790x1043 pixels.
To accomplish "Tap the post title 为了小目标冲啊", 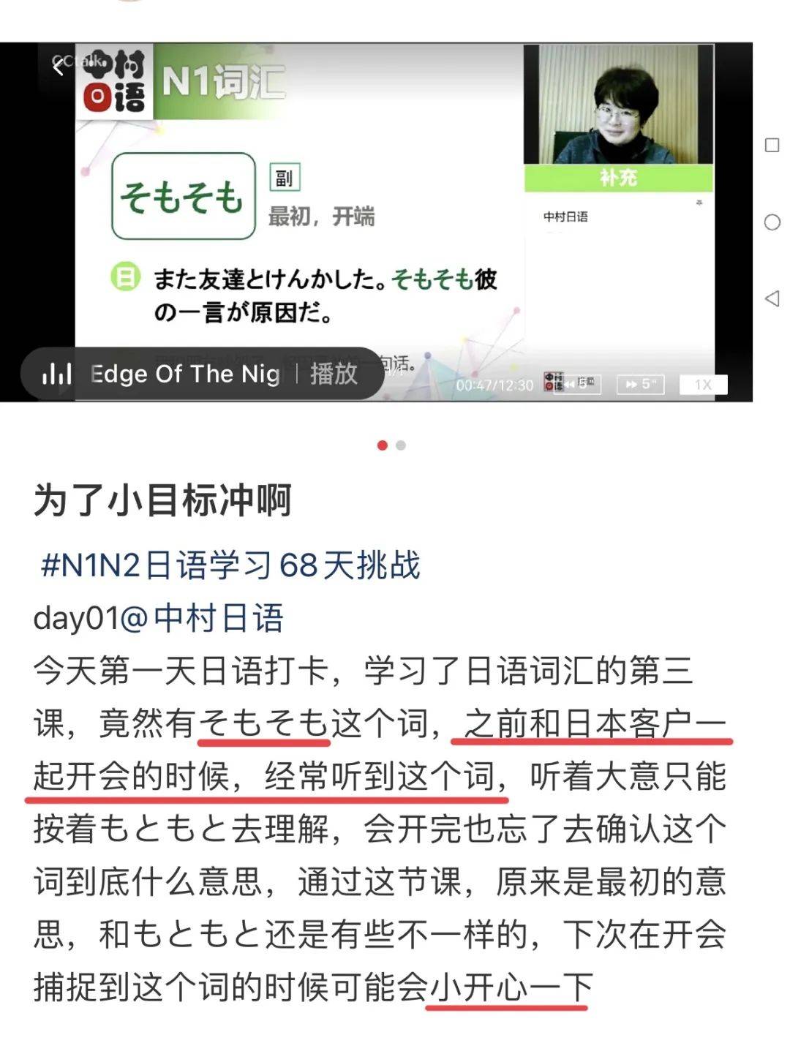I will coord(162,501).
